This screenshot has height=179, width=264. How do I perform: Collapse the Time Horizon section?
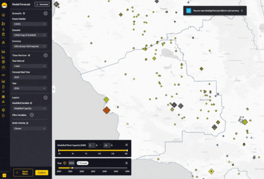(x=45, y=55)
